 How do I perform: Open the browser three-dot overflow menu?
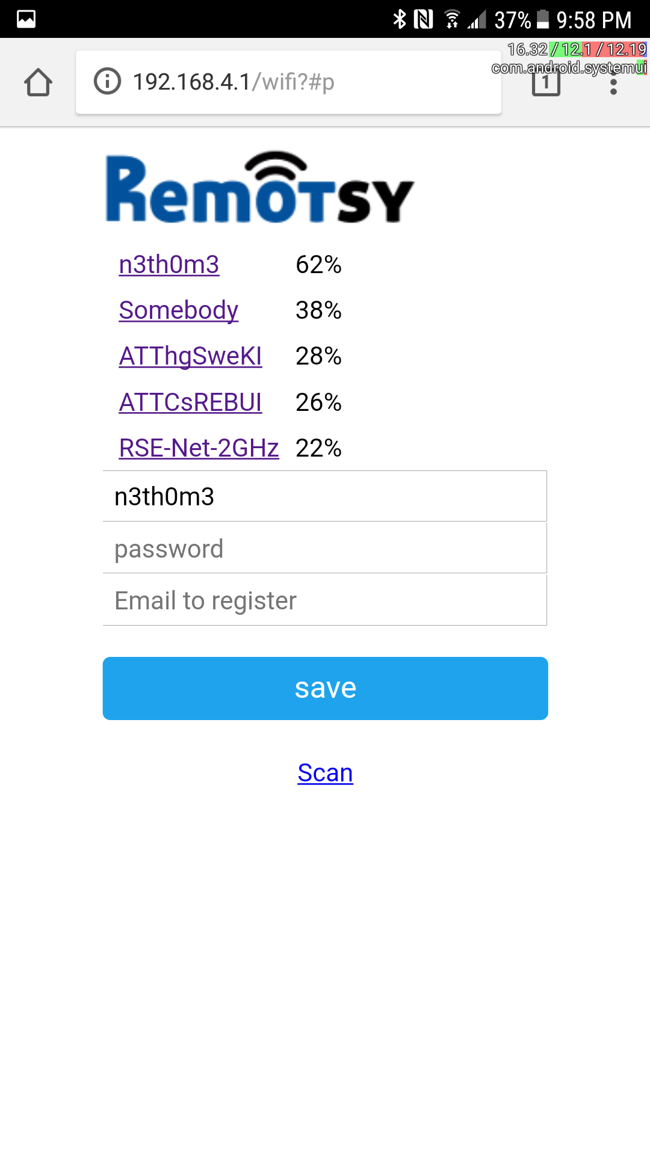tap(613, 84)
